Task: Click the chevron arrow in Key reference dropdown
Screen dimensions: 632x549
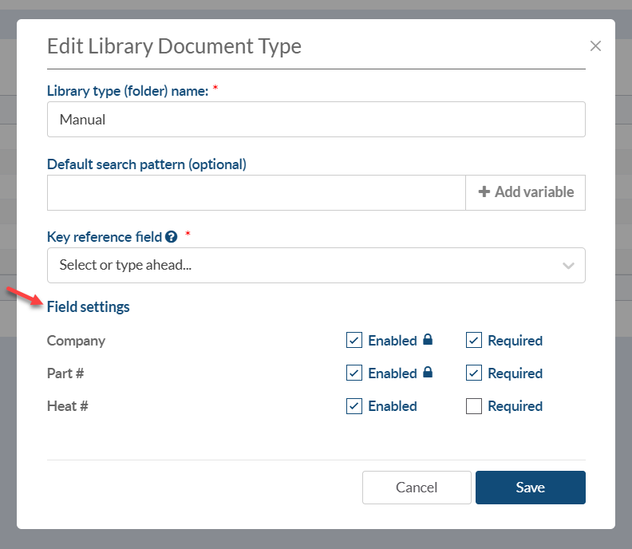Action: (x=569, y=266)
